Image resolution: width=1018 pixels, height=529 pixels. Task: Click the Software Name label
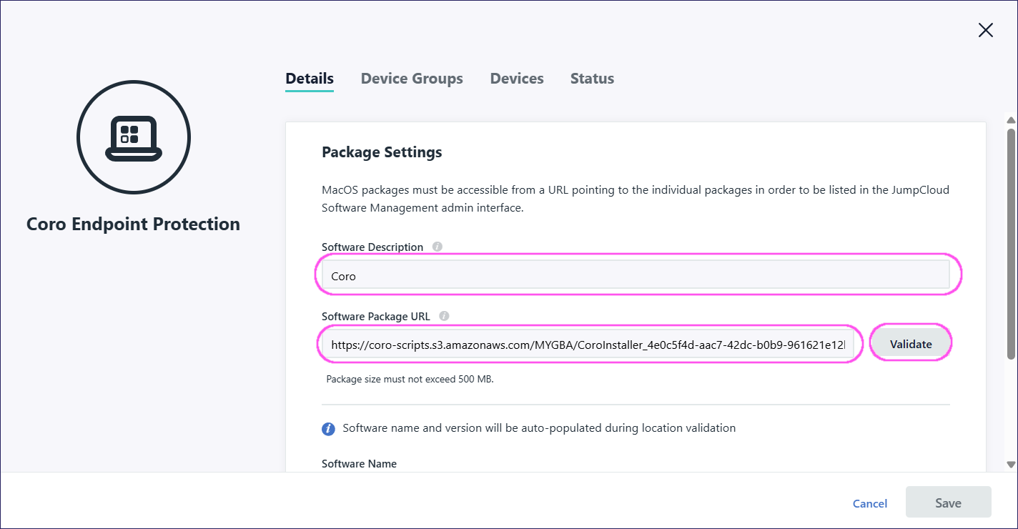pyautogui.click(x=359, y=464)
